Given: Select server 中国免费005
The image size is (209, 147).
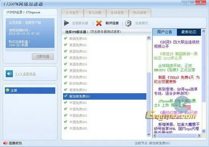Looking at the screenshot, I should click(x=104, y=128).
